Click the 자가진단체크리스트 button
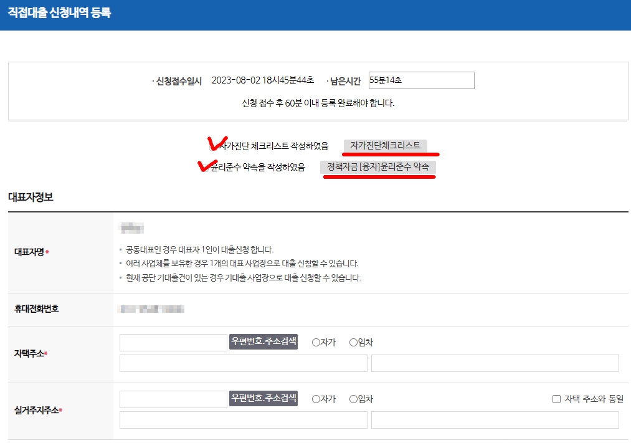This screenshot has width=631, height=443. 385,145
